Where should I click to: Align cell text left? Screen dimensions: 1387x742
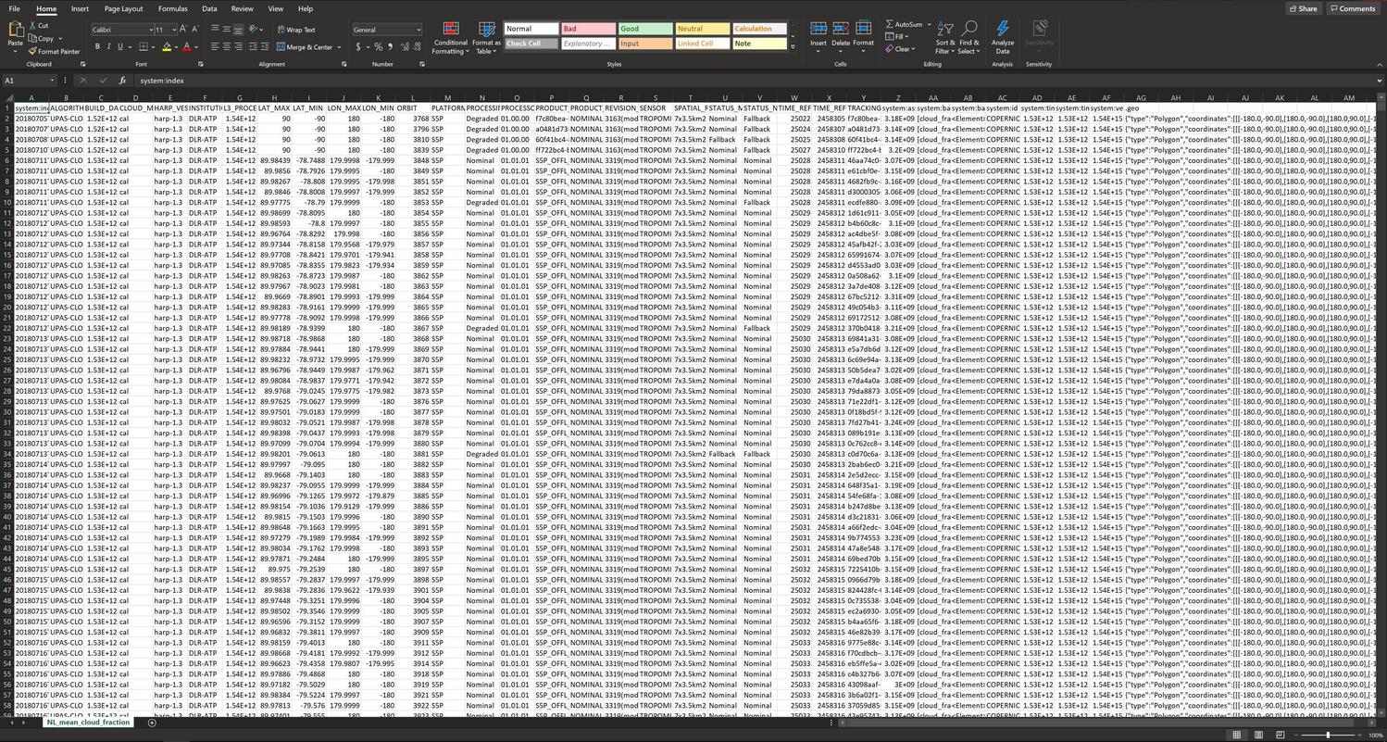tap(215, 47)
